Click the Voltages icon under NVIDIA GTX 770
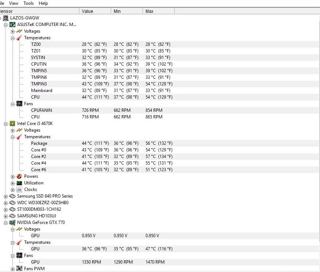 pos(19,229)
